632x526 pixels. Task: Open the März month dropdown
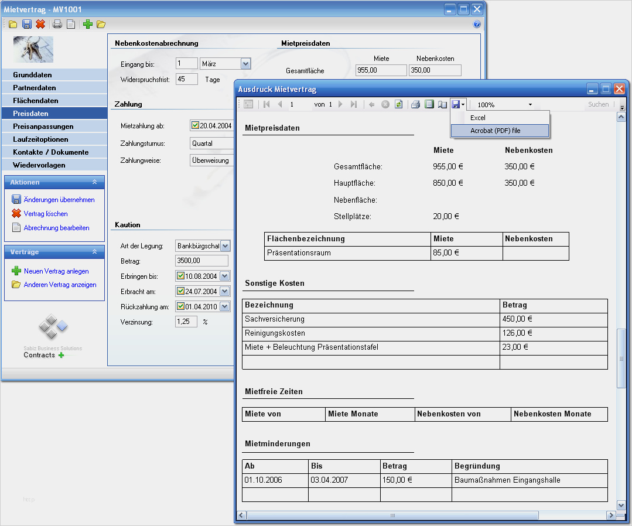point(245,63)
